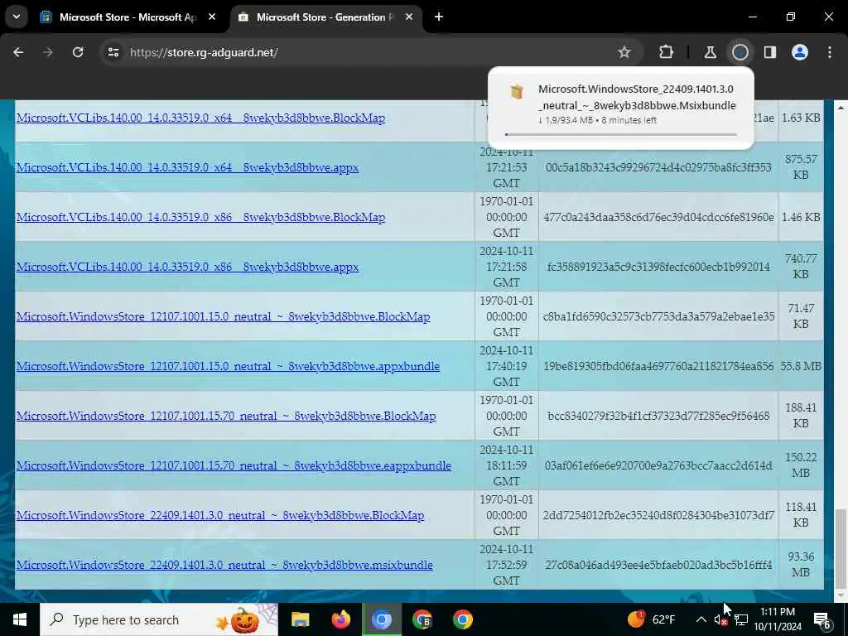Click the 55.8 MB size cell

point(801,366)
